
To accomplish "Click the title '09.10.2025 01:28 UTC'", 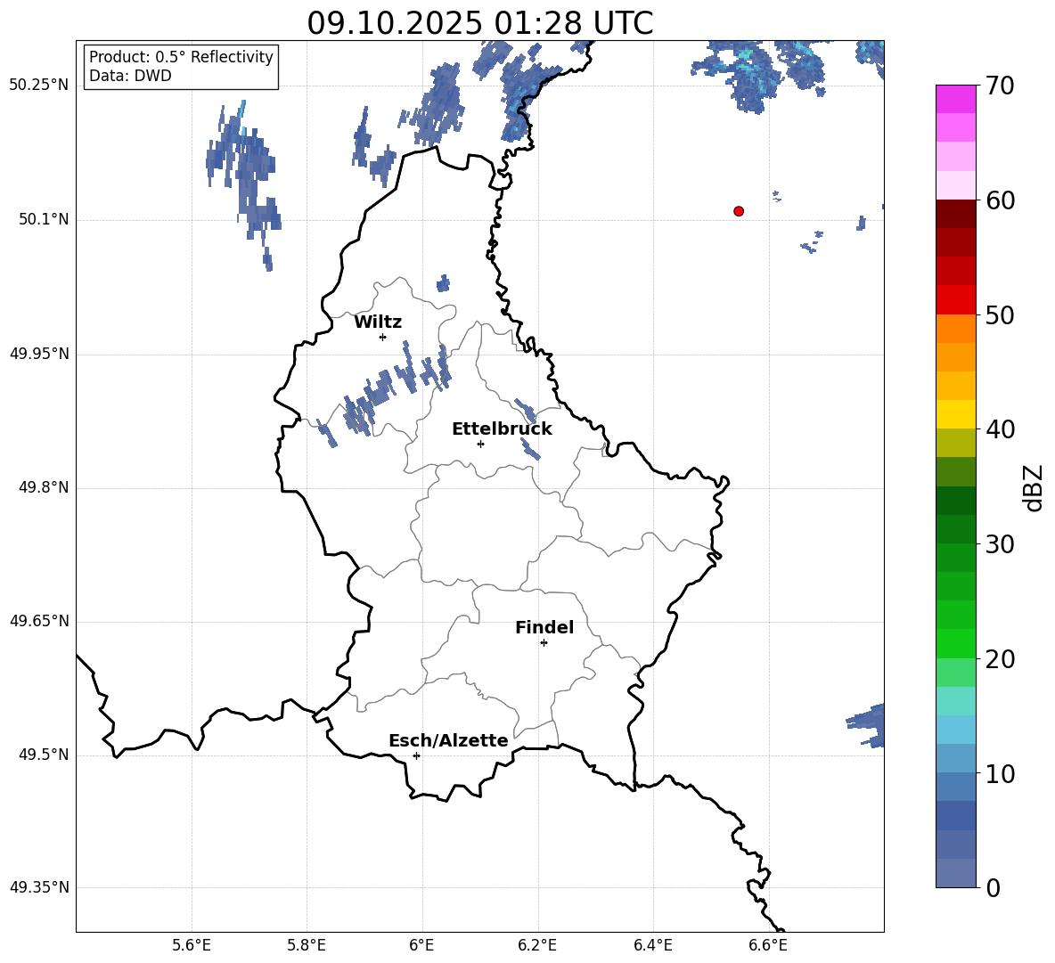I will (480, 23).
